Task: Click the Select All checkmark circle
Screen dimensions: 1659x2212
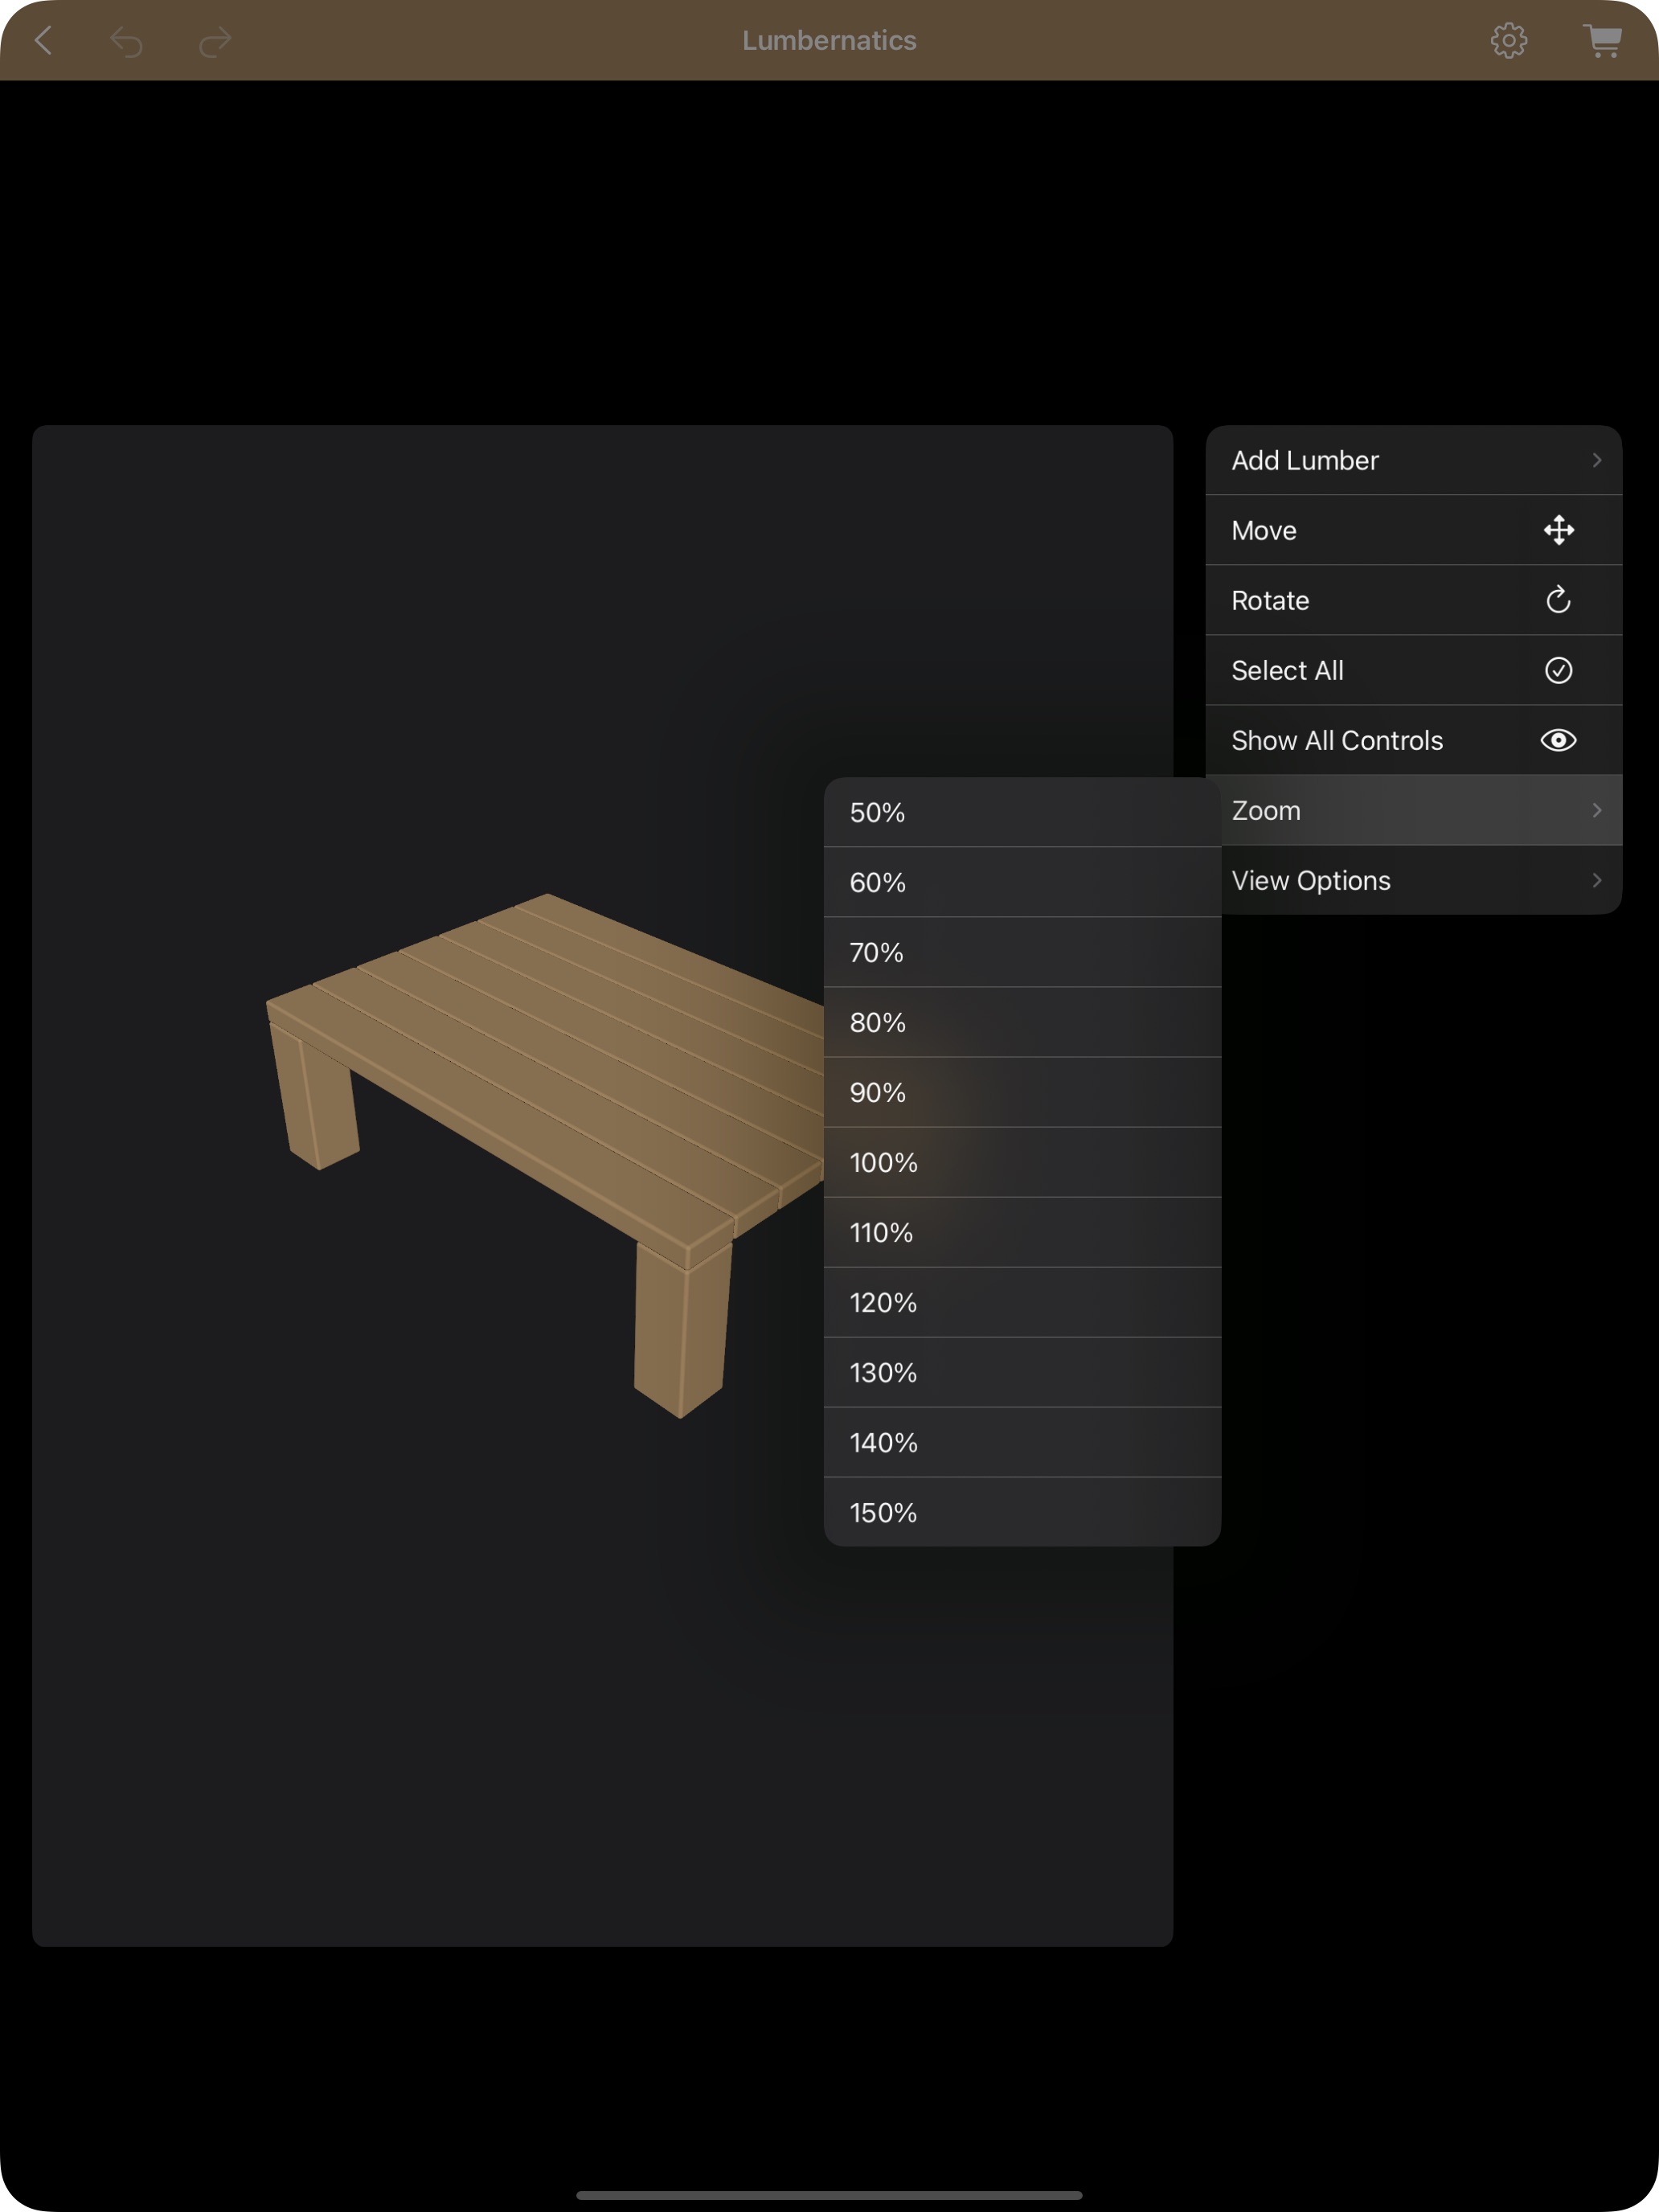Action: coord(1558,670)
